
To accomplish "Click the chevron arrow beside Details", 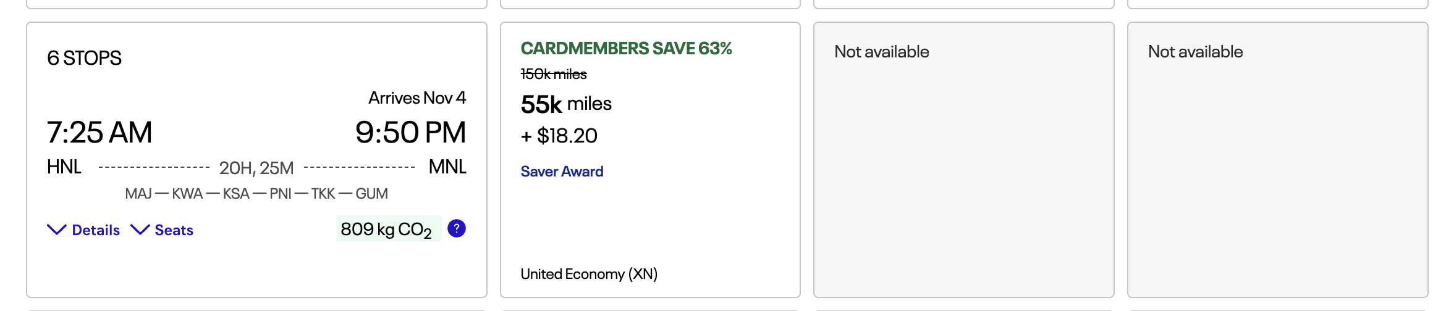I will (57, 230).
